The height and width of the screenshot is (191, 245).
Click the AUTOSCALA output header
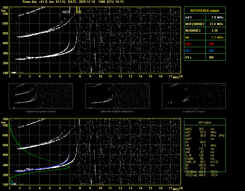[x=205, y=11]
